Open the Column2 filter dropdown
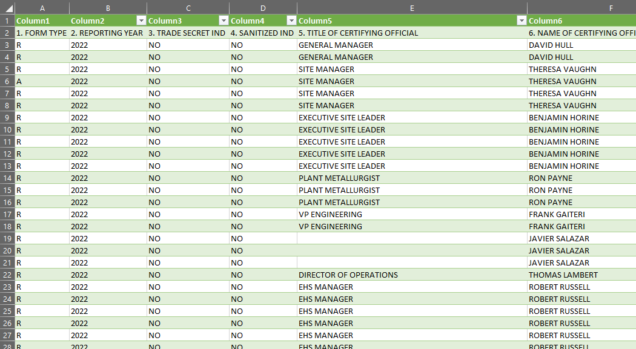This screenshot has height=349, width=636. click(141, 20)
